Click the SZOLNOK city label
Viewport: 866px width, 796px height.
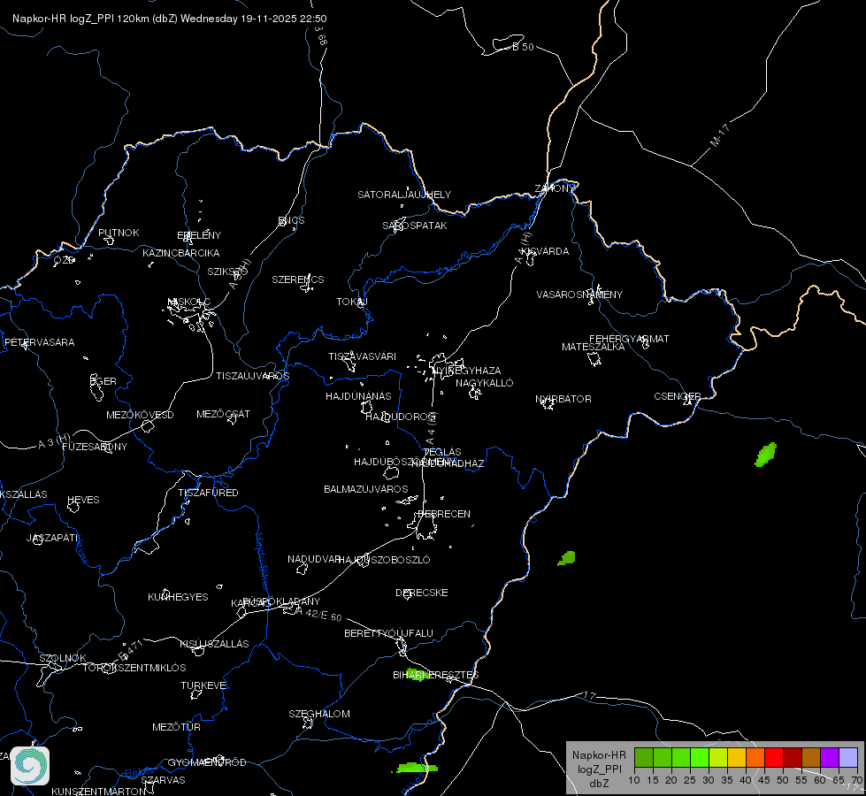click(63, 658)
